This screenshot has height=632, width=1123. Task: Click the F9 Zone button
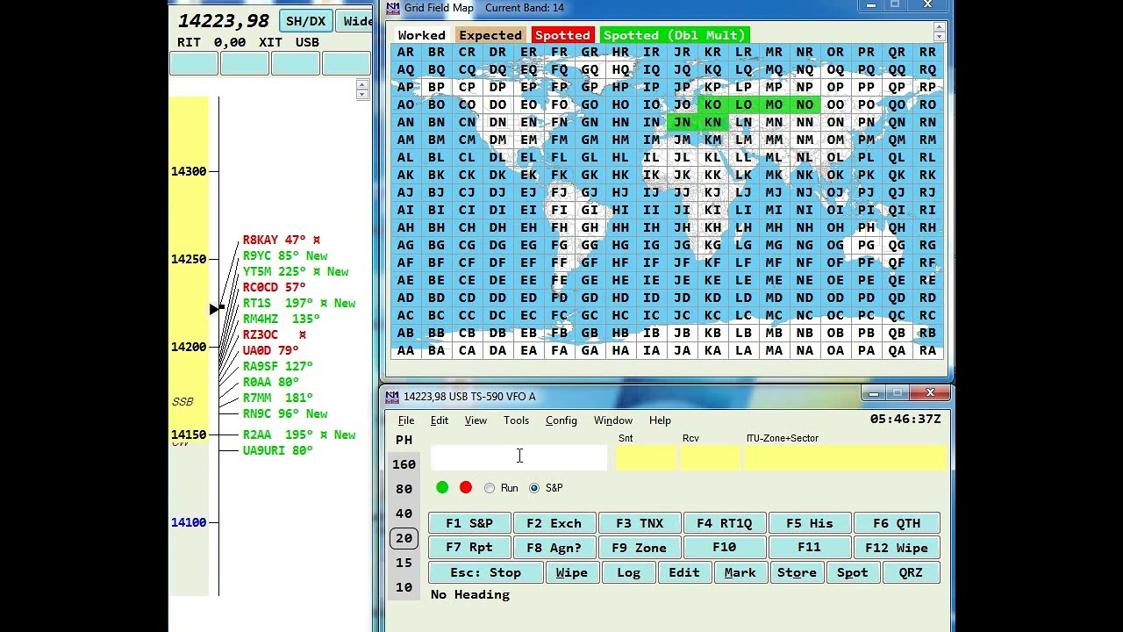tap(640, 548)
